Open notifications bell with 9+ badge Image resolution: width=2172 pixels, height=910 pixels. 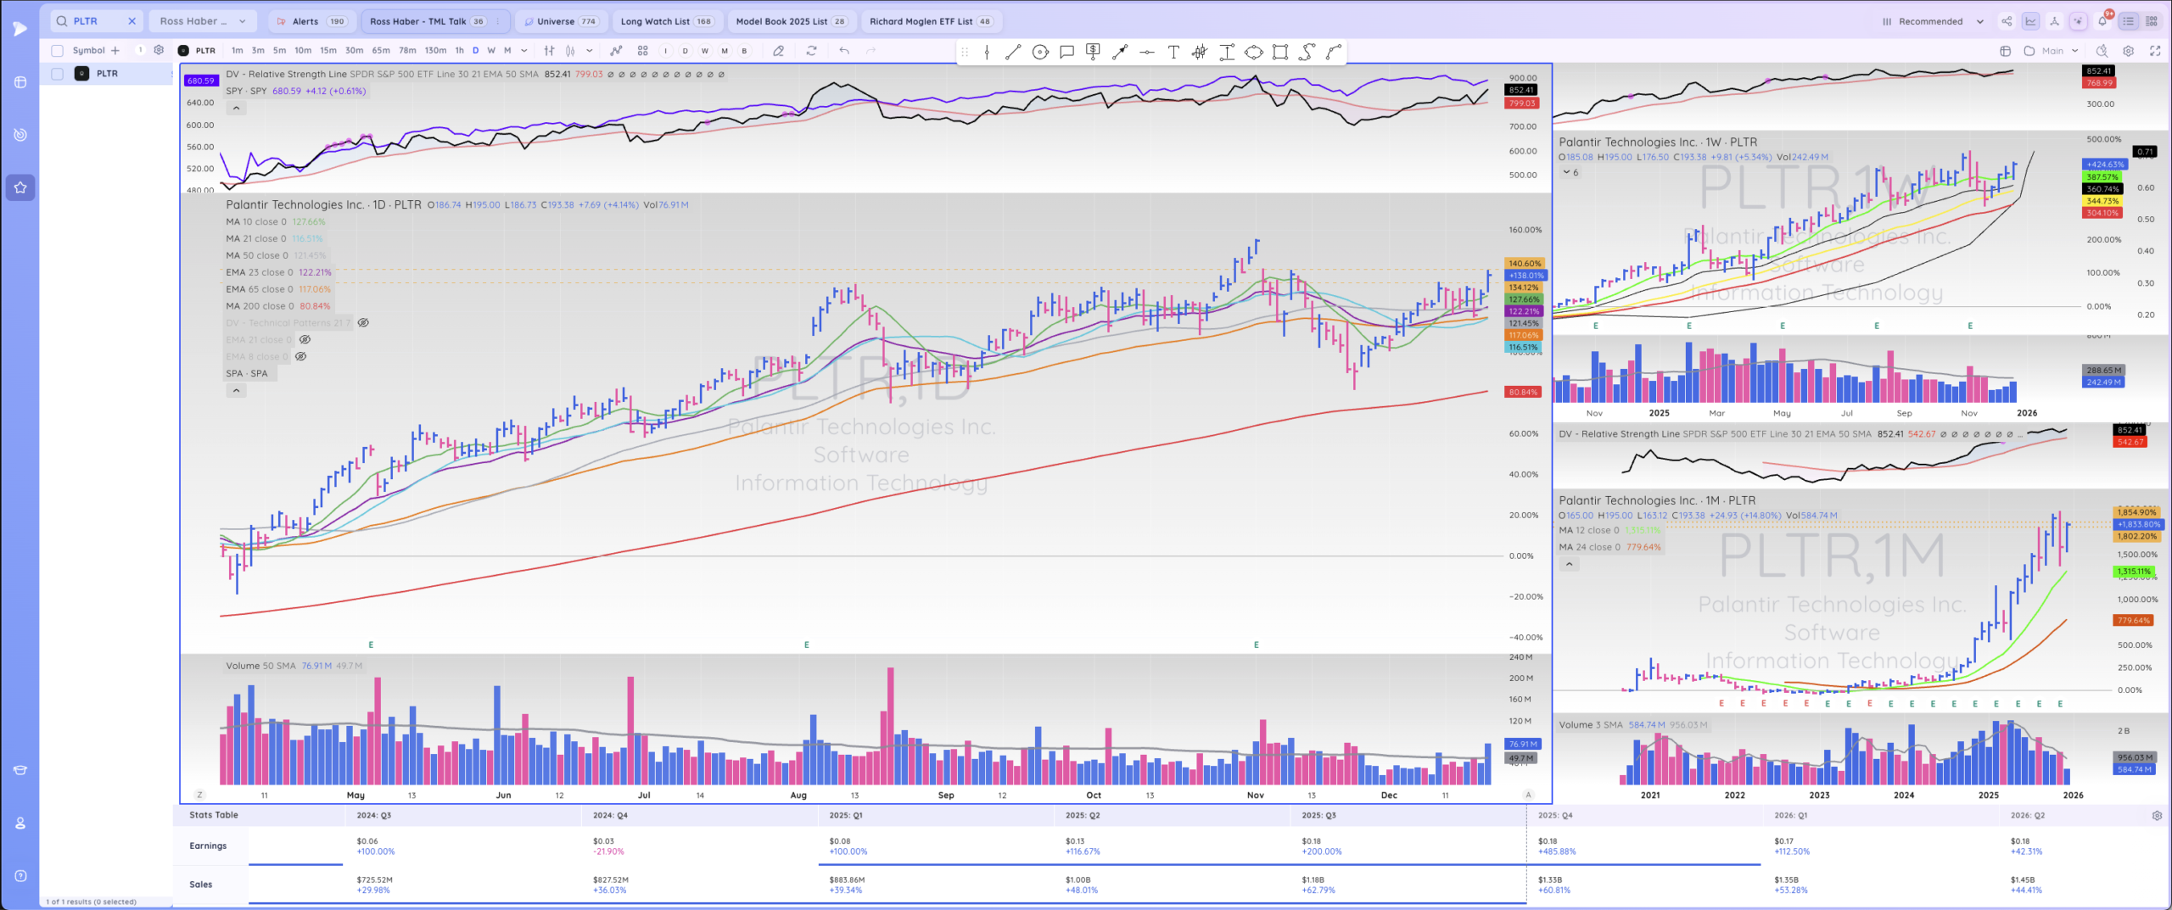point(2102,21)
